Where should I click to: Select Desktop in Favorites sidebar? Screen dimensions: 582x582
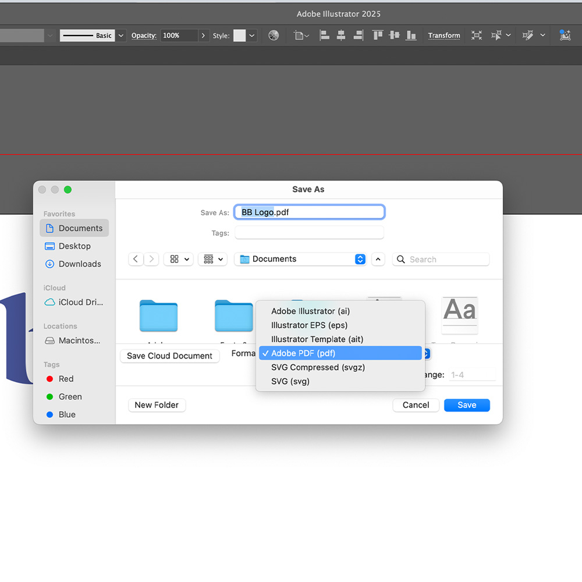(74, 246)
